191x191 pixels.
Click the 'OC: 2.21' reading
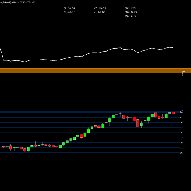[x=131, y=8]
